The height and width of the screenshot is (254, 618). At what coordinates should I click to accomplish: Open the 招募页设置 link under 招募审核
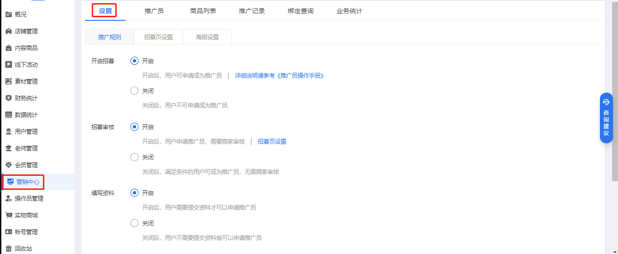(272, 141)
